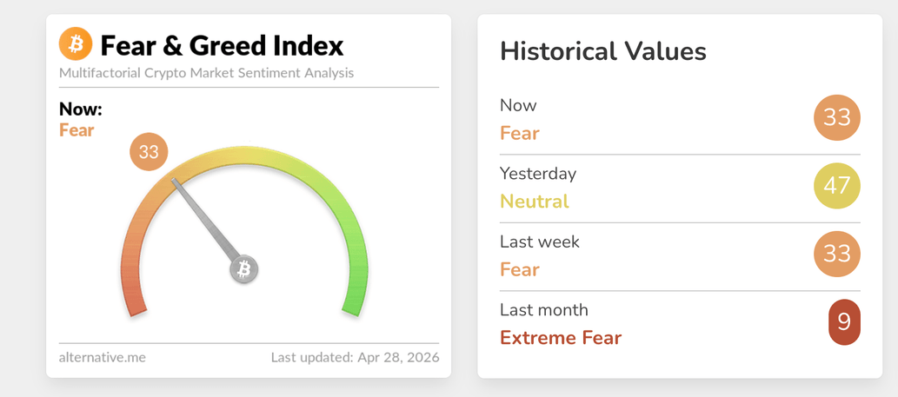Click the Neutral label under Yesterday
The width and height of the screenshot is (898, 397).
[x=534, y=202]
